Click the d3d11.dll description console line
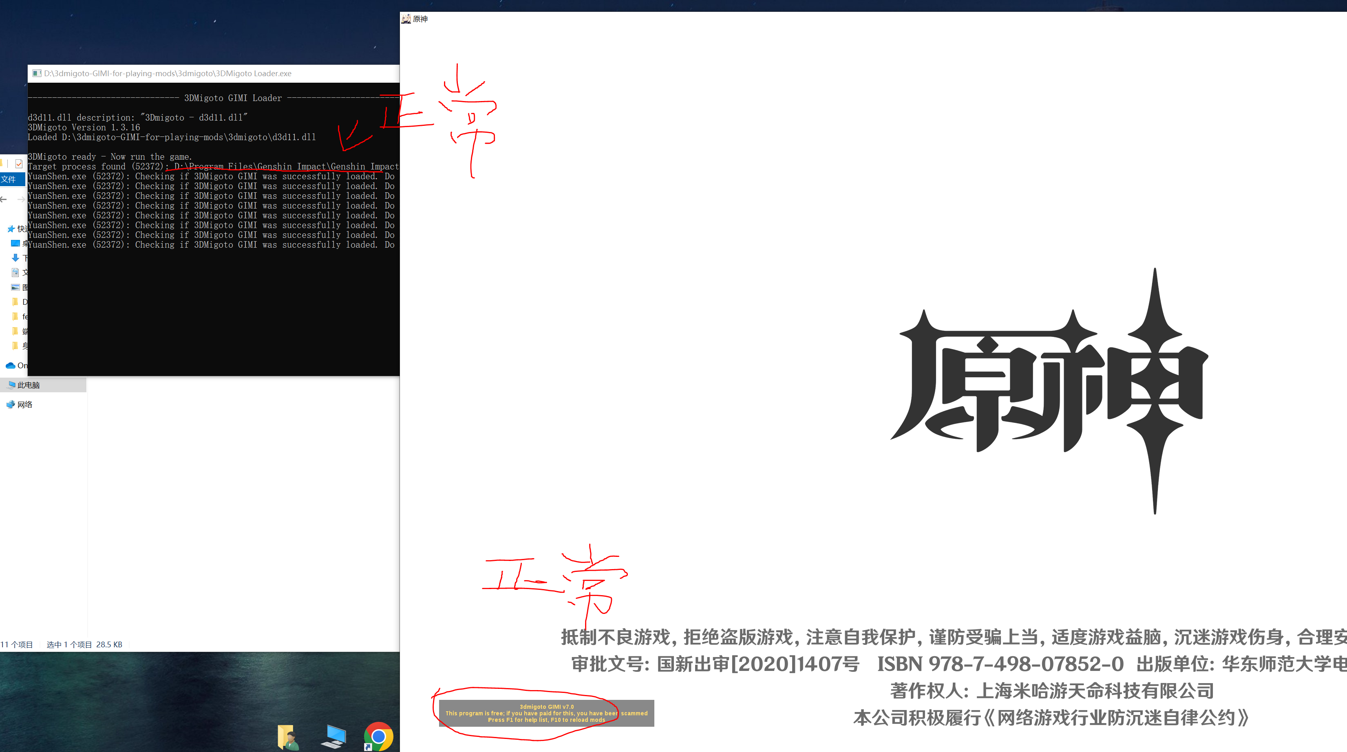 (137, 118)
